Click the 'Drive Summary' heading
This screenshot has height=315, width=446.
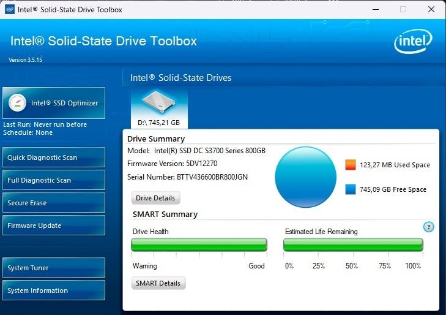[x=156, y=139]
